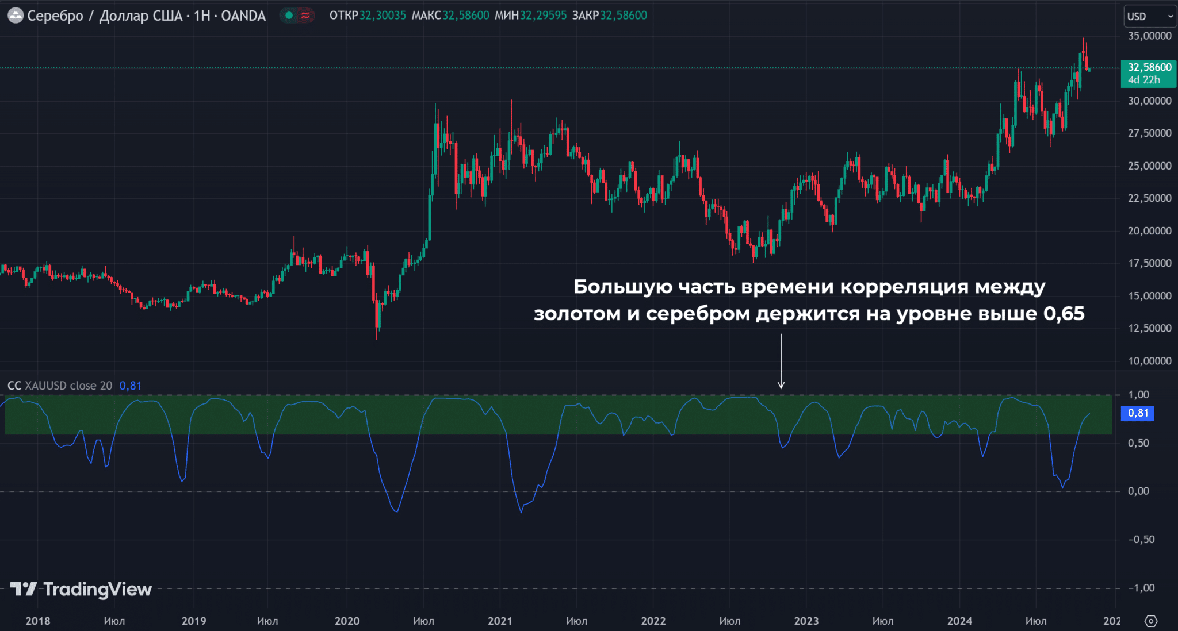The width and height of the screenshot is (1178, 631).
Task: Open chart settings gear in bottom corner
Action: coord(1151,621)
